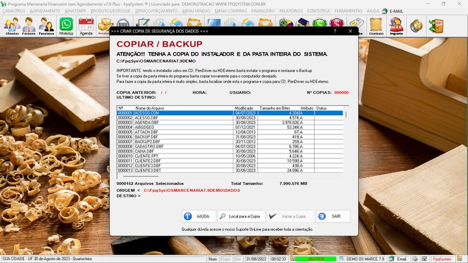Open the Suporte support icon
Image resolution: width=468 pixels, height=263 pixels.
pyautogui.click(x=396, y=26)
